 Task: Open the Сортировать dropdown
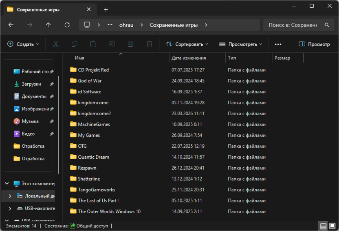tap(187, 44)
